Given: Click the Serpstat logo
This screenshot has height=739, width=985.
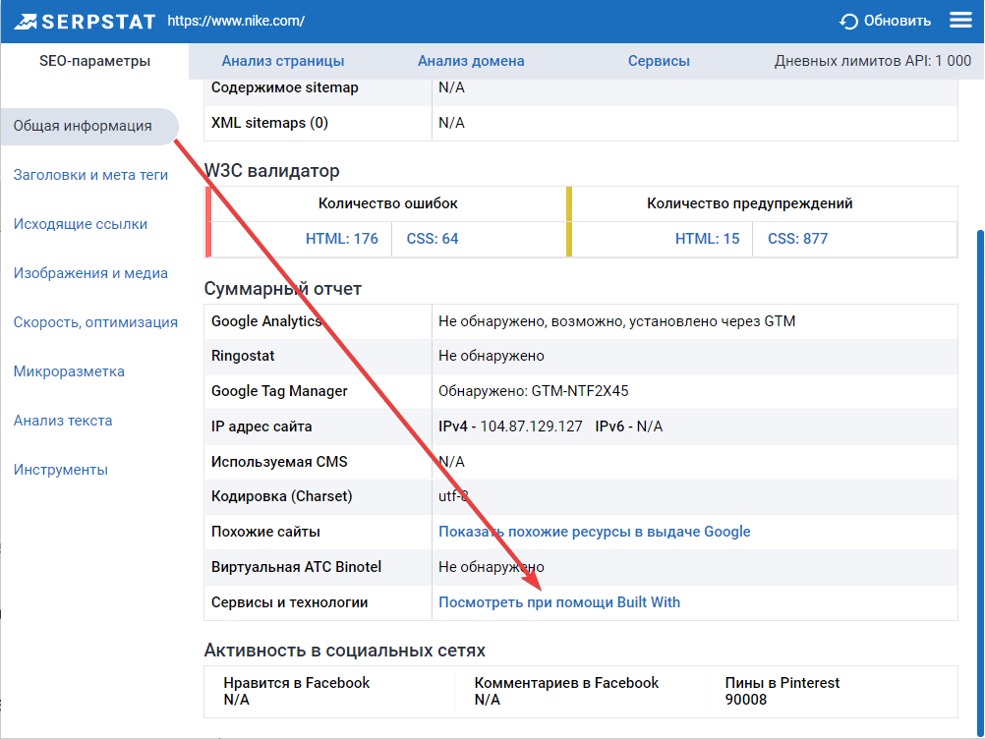Looking at the screenshot, I should 85,22.
